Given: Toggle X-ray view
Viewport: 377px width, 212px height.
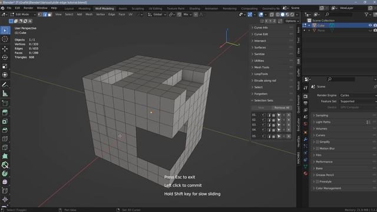Looking at the screenshot, I should tap(272, 15).
